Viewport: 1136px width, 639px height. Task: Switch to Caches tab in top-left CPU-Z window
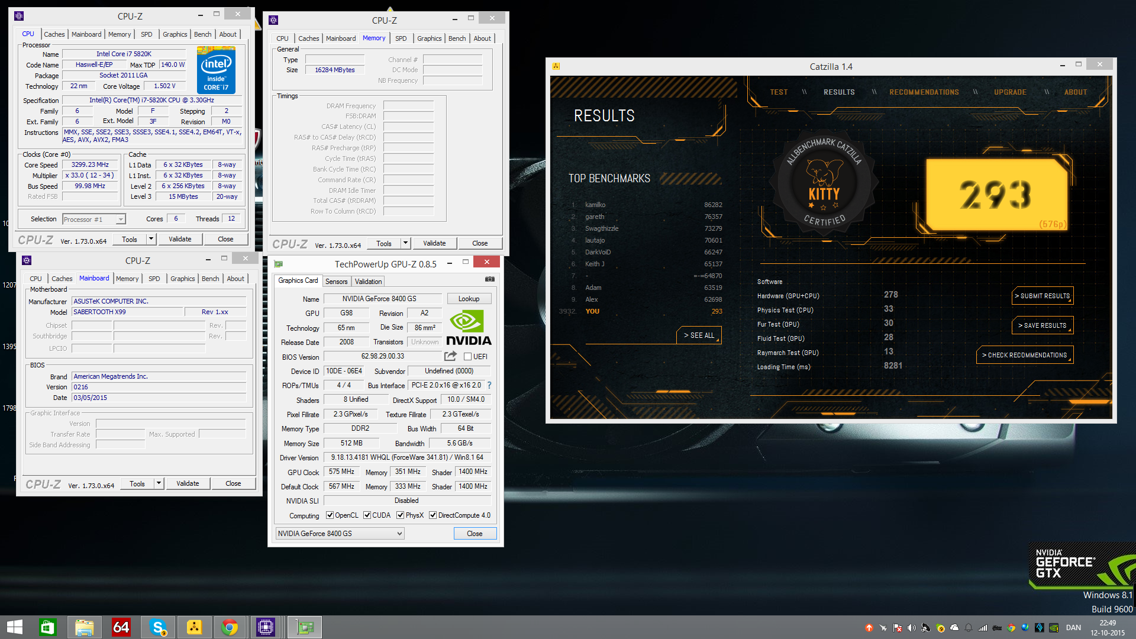54,34
